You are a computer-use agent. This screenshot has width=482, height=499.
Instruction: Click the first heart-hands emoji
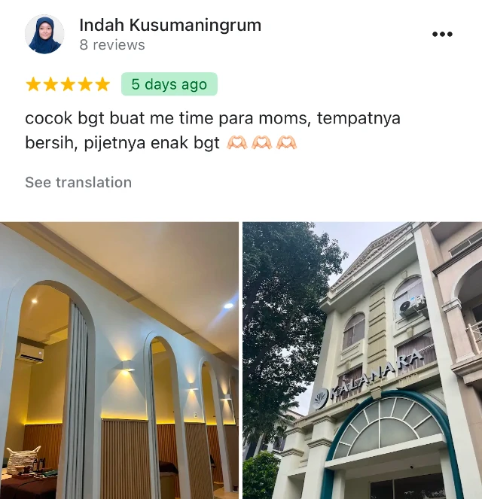[x=237, y=142]
